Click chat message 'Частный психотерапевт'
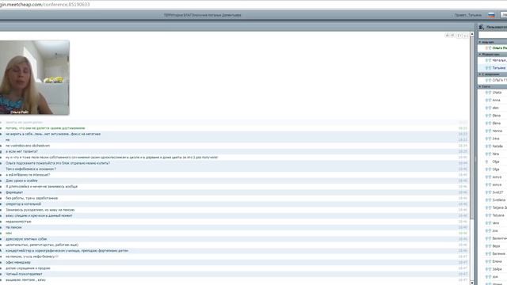The height and width of the screenshot is (285, 507). [24, 274]
